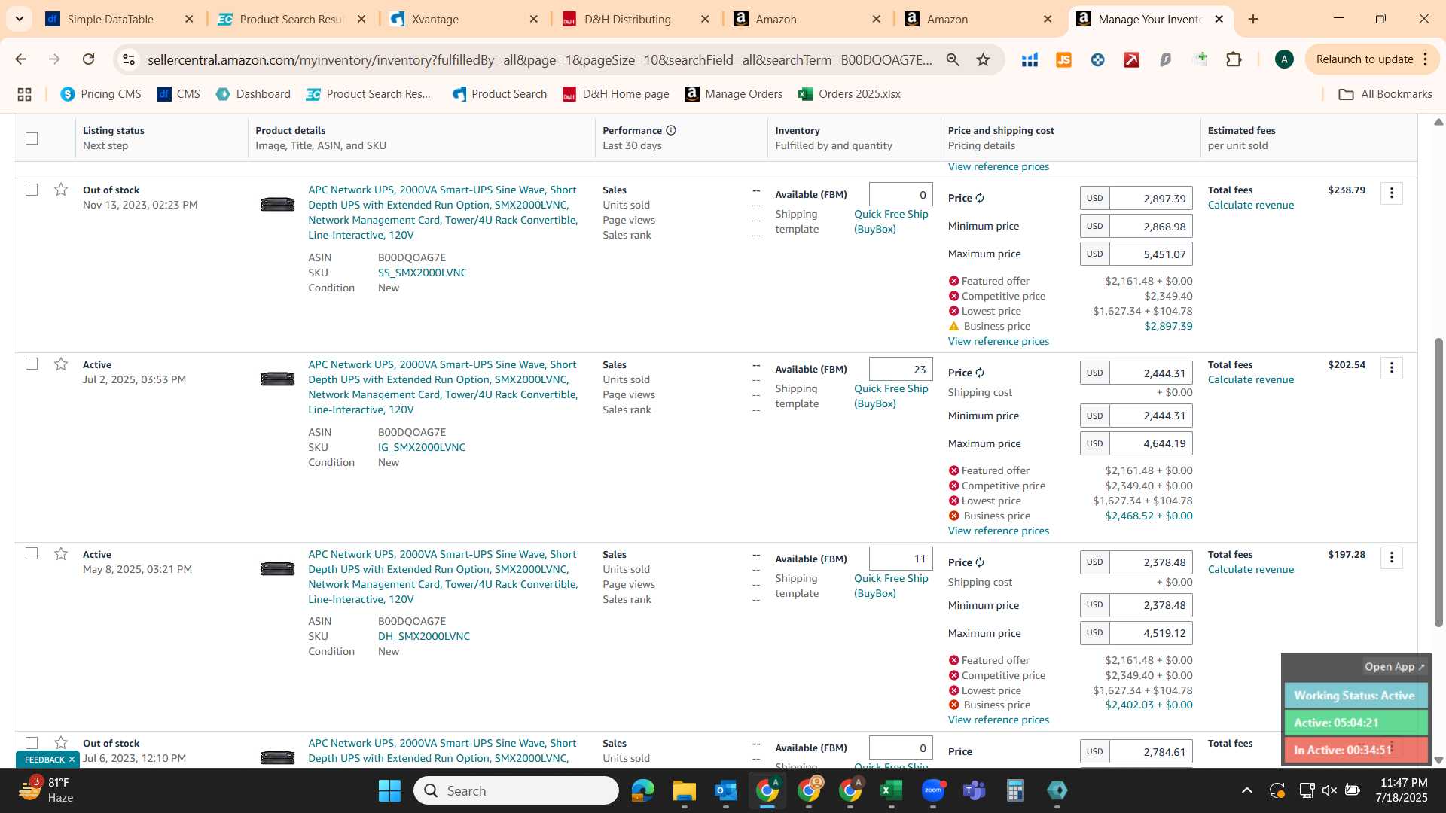Click the page vertical scrollbar thumb
This screenshot has height=813, width=1446.
pos(1438,482)
